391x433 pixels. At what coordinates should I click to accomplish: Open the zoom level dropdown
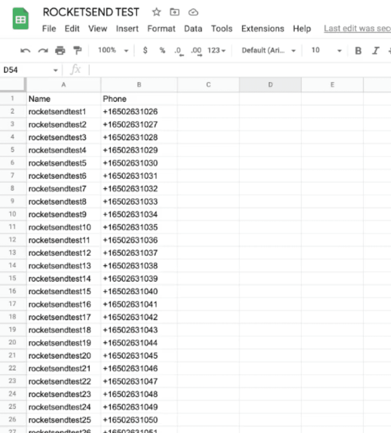111,50
